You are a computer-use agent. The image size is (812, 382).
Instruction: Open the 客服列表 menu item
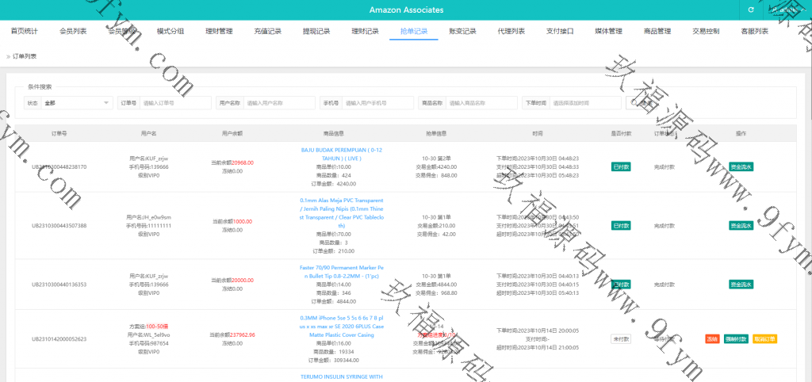(x=754, y=32)
